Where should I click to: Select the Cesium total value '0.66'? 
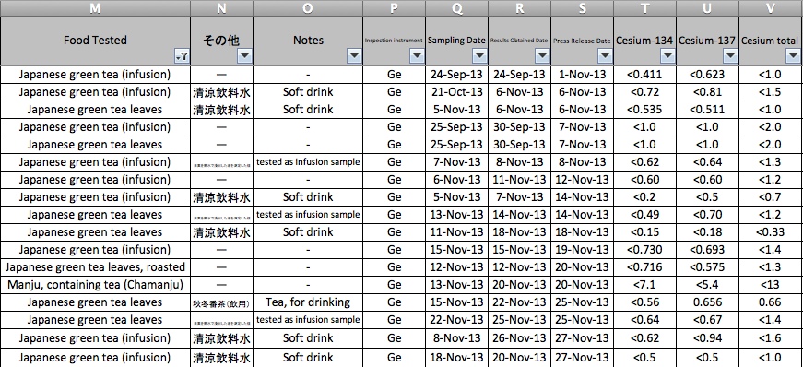point(771,302)
